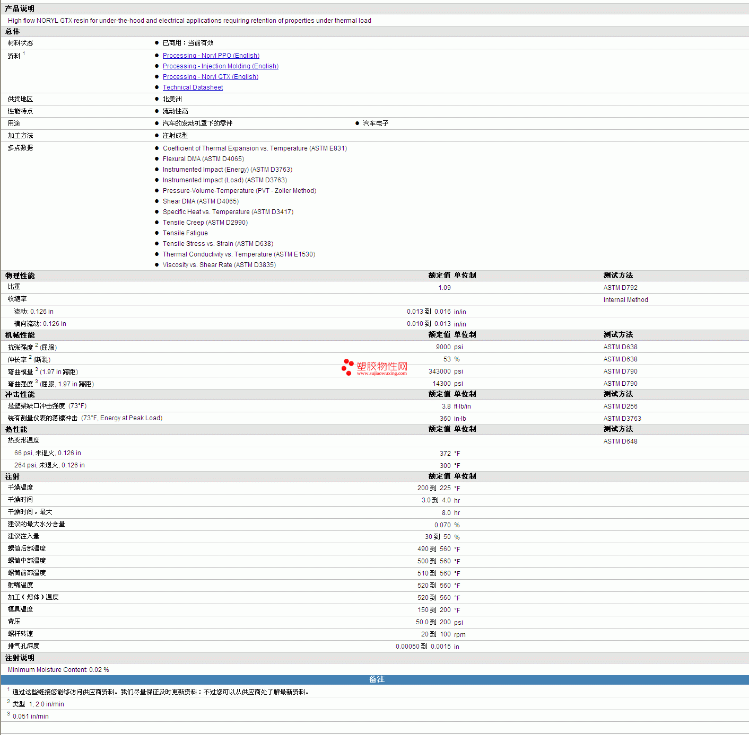Click the 66 psi heat deflection value 372

click(x=445, y=454)
